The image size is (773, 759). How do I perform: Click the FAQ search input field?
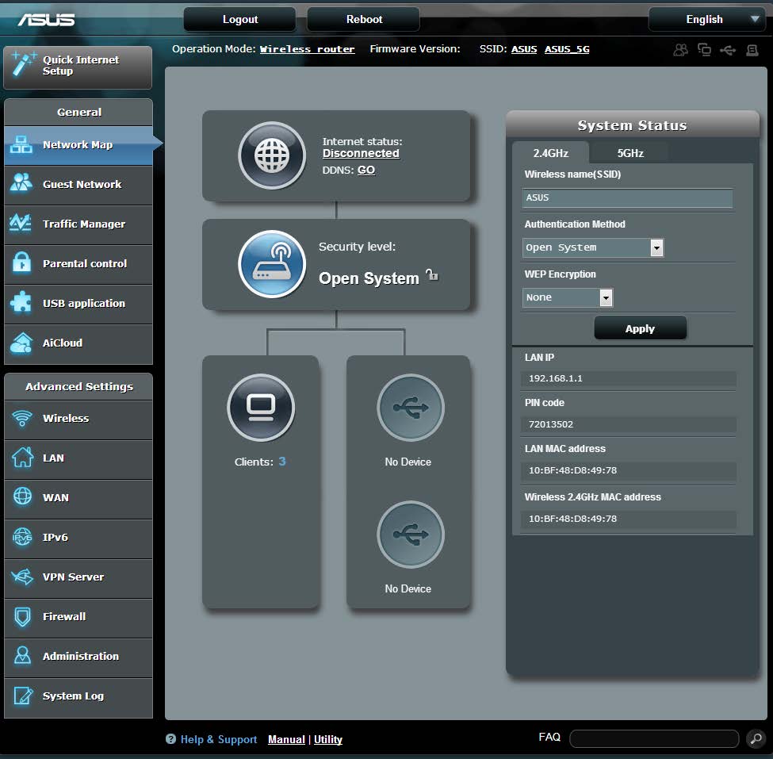[654, 738]
